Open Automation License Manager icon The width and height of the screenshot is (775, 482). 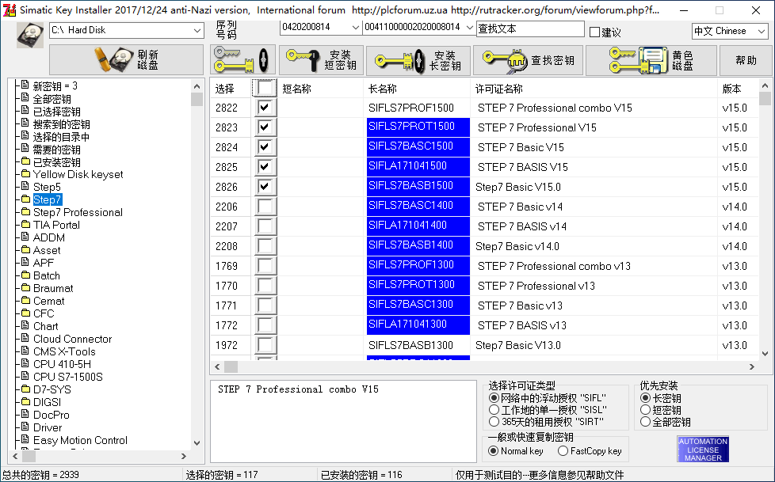pos(703,449)
